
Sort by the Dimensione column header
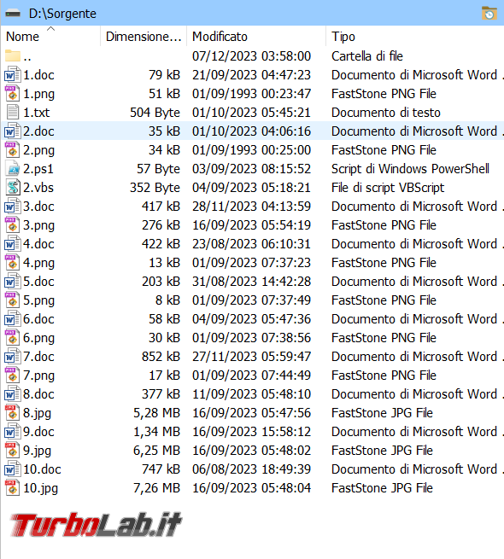(x=144, y=36)
